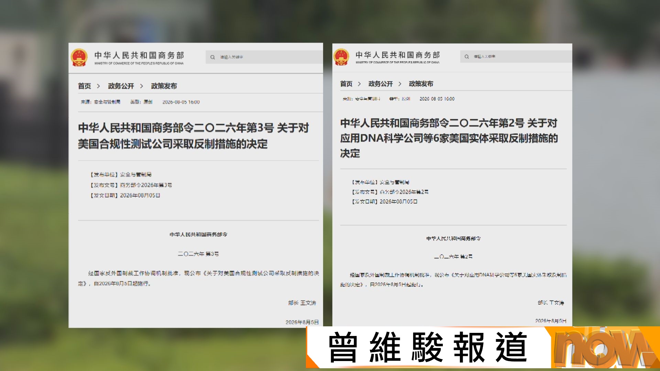Click the search magnifier icon on the right page
Image resolution: width=660 pixels, height=371 pixels.
pos(466,57)
